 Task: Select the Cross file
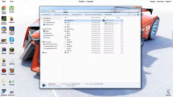coord(94,25)
